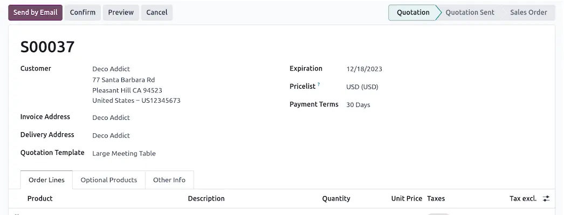Image resolution: width=564 pixels, height=215 pixels.
Task: Open Payment Terms 30 Days dropdown
Action: [x=358, y=105]
